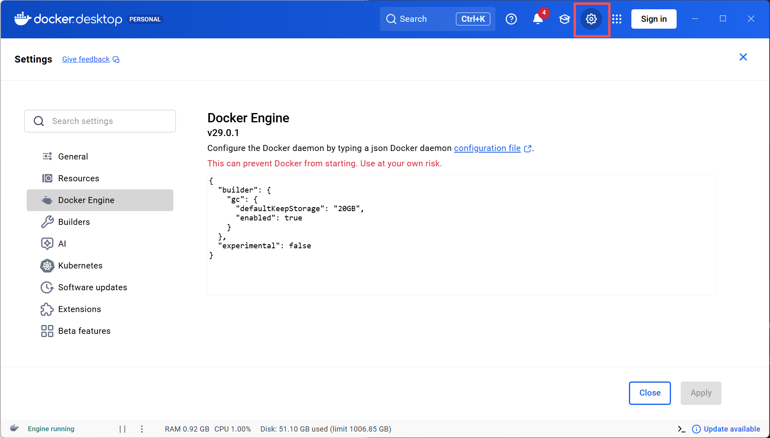Click the CPU 1.00% status text
The width and height of the screenshot is (770, 438).
click(x=232, y=429)
